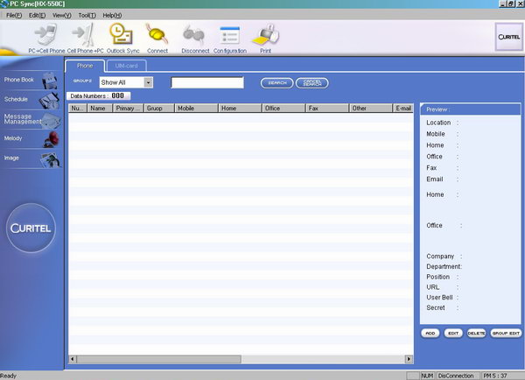This screenshot has width=525, height=380.
Task: Sort by the Mobile column header
Action: click(196, 109)
